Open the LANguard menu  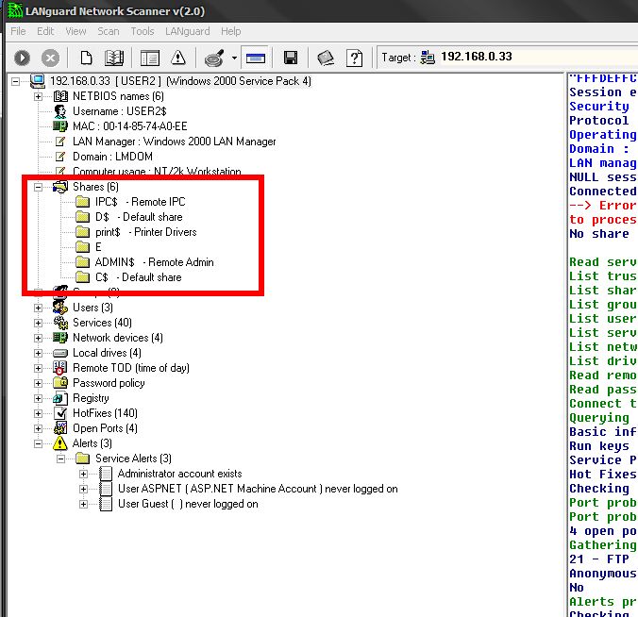[188, 31]
